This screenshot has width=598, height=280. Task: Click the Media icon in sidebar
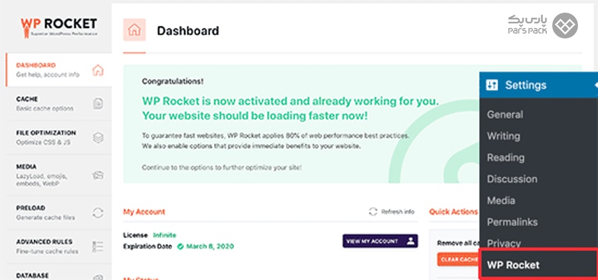tap(98, 175)
